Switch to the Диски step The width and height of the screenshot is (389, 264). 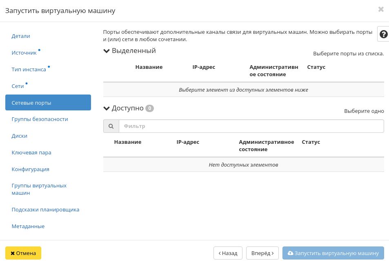coord(19,136)
